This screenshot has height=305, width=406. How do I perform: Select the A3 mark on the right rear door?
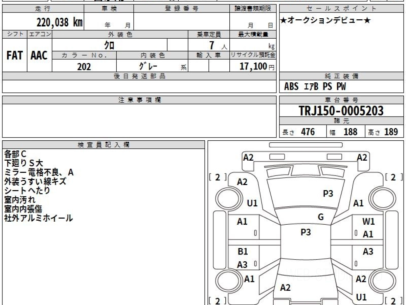368,252
